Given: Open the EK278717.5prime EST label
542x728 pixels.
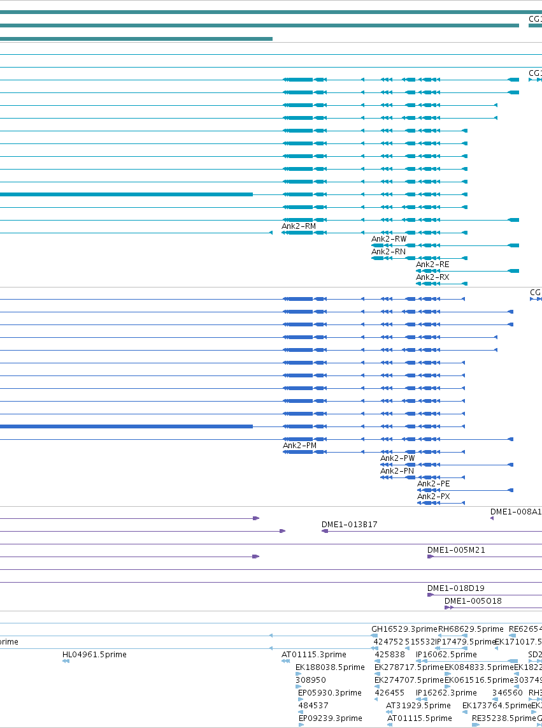Looking at the screenshot, I should pyautogui.click(x=409, y=667).
